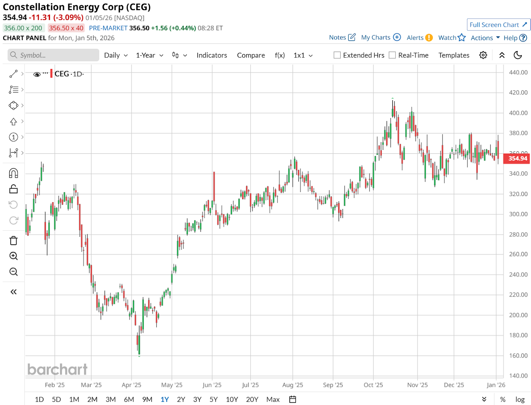The height and width of the screenshot is (405, 531).
Task: Click the Symbol search field
Action: click(x=53, y=55)
